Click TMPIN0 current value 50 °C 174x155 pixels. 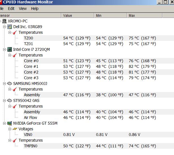click(x=77, y=146)
